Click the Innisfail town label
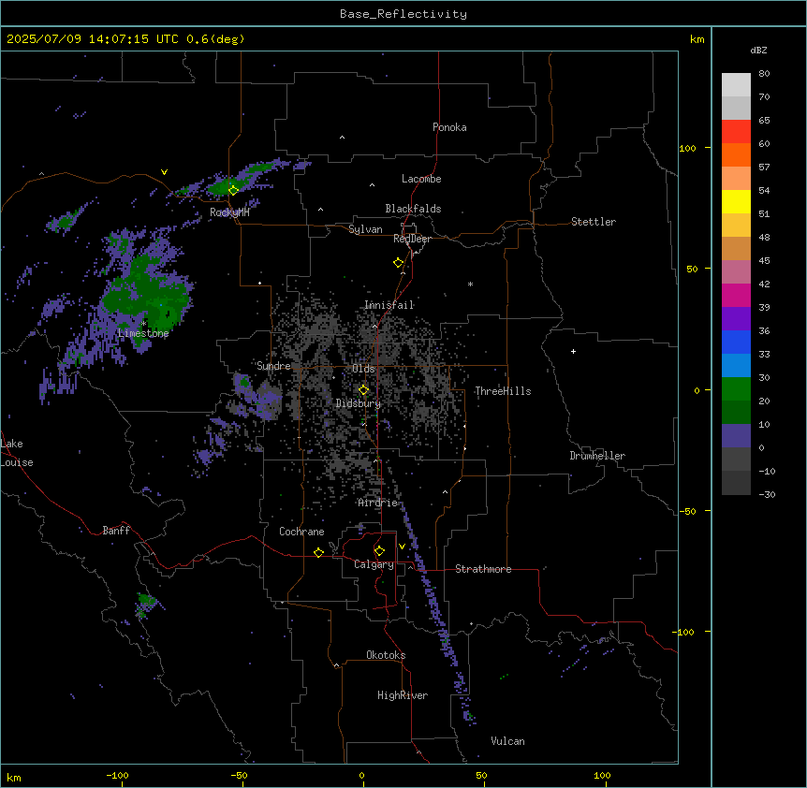This screenshot has width=807, height=788. pyautogui.click(x=389, y=305)
